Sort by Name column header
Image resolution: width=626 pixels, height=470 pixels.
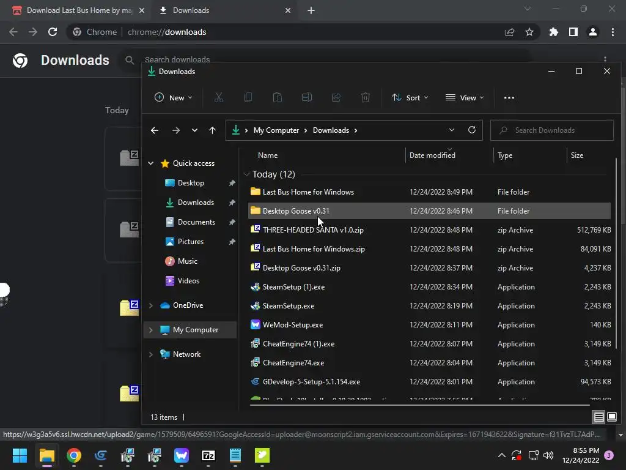click(268, 155)
